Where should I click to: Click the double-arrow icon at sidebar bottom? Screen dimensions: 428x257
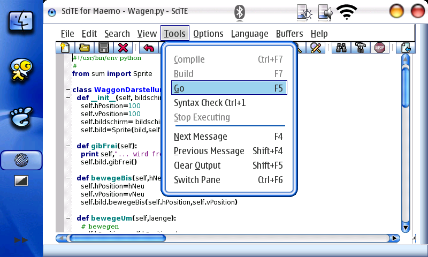[x=21, y=240]
